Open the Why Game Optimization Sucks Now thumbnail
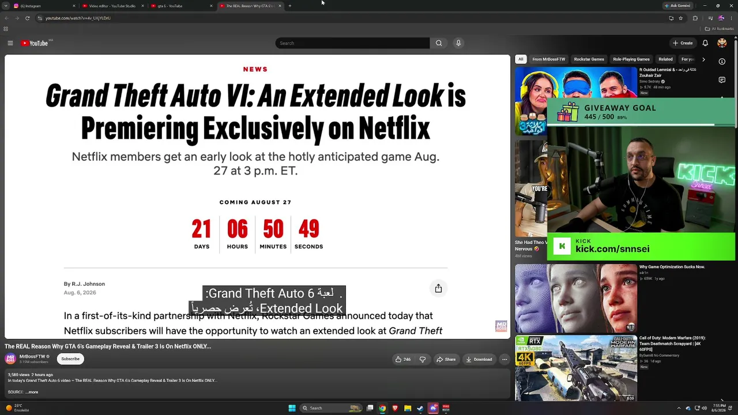The height and width of the screenshot is (415, 738). pos(576,299)
